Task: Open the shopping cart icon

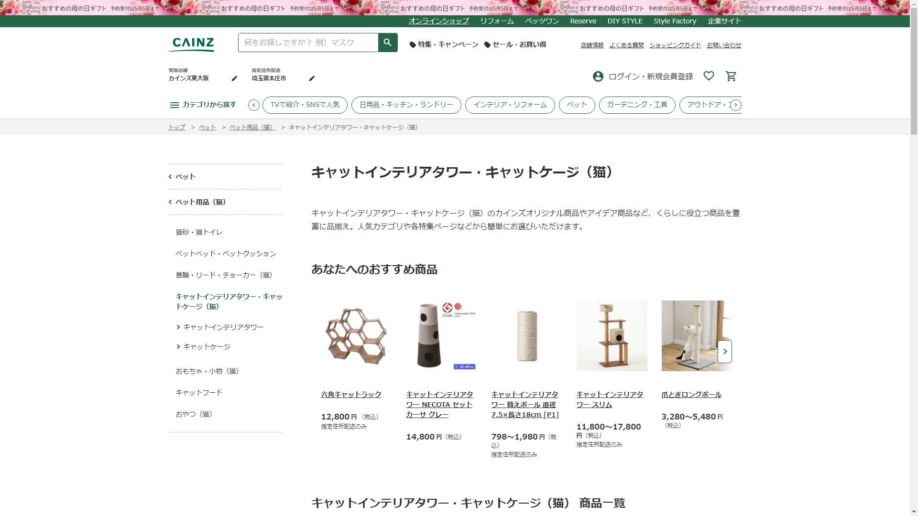Action: pyautogui.click(x=731, y=76)
